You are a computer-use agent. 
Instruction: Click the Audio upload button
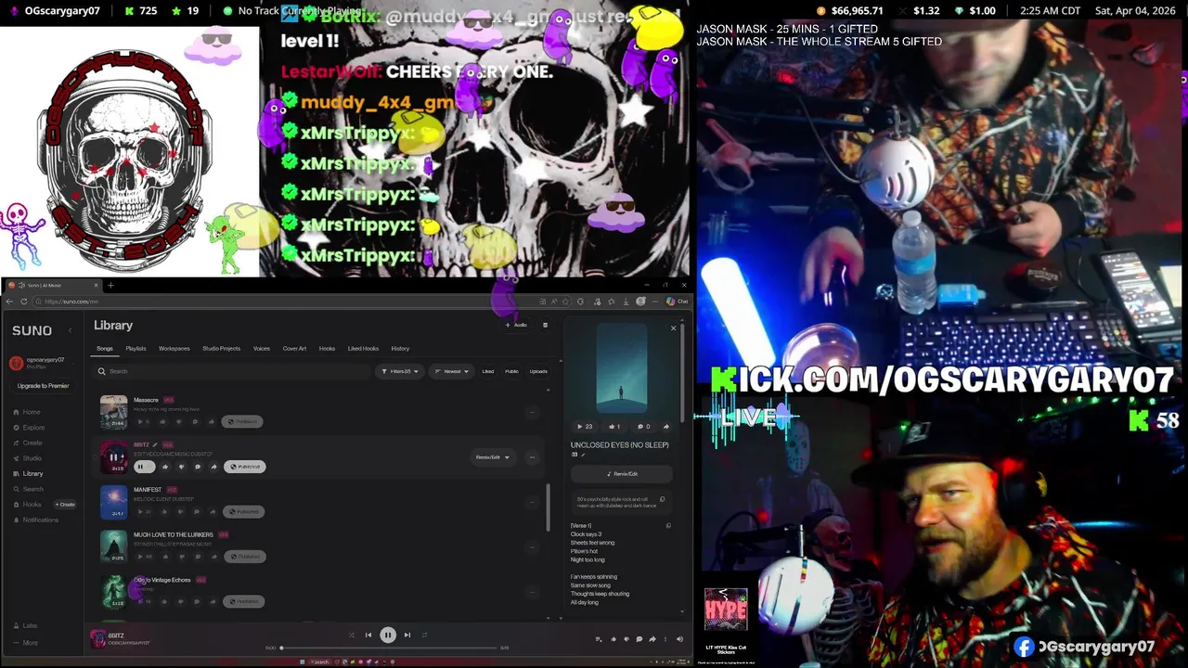click(x=516, y=325)
